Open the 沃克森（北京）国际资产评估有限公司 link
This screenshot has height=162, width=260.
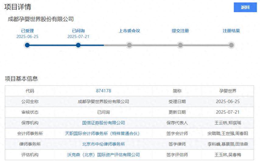click(x=104, y=155)
